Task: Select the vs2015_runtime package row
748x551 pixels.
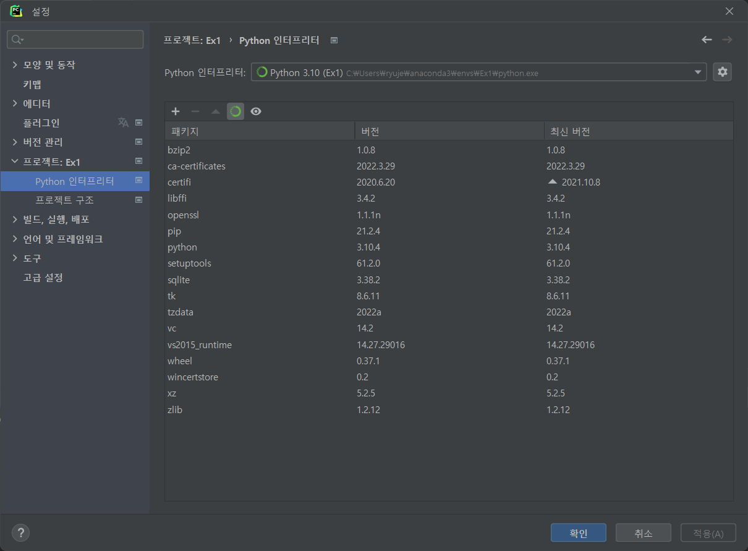Action: click(x=449, y=344)
